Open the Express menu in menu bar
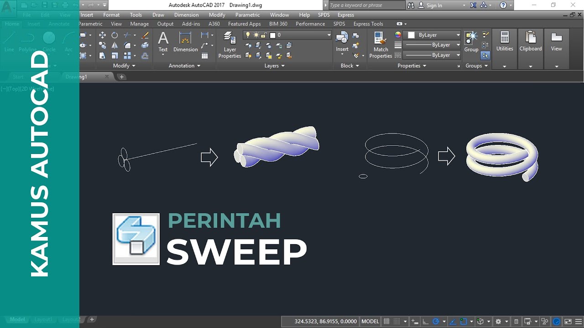The image size is (584, 328). 345,15
